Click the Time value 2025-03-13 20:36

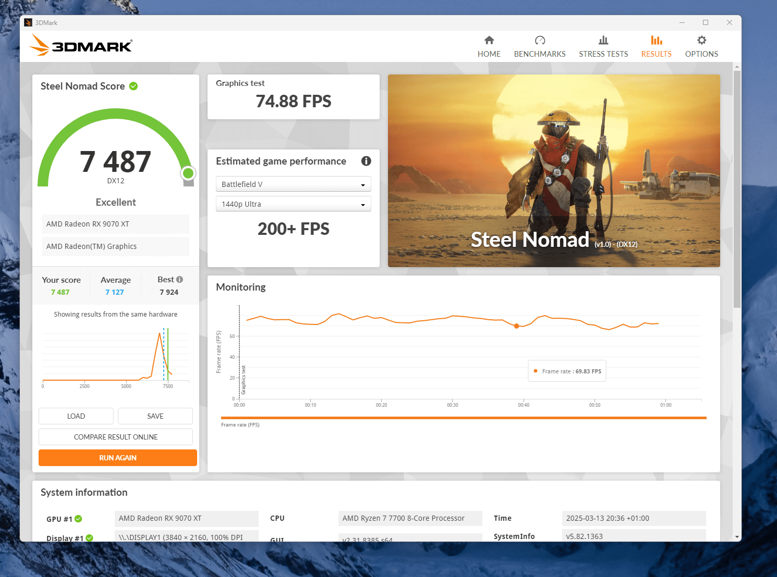(634, 518)
